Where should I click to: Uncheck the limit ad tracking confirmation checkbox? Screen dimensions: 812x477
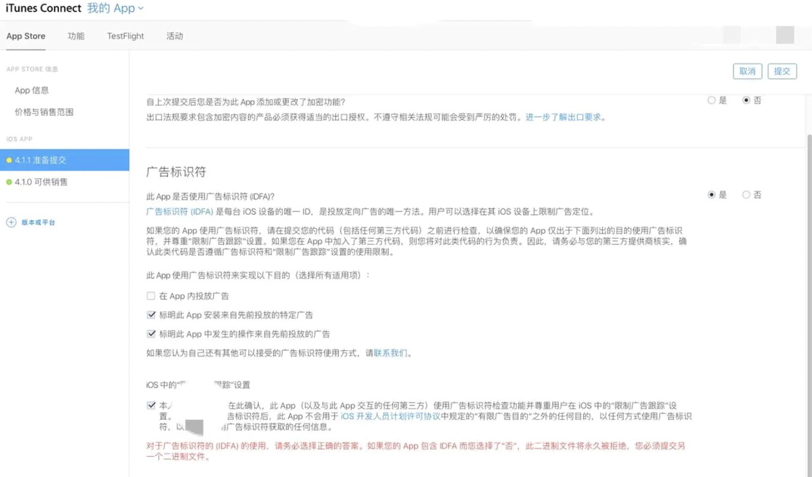tap(150, 405)
